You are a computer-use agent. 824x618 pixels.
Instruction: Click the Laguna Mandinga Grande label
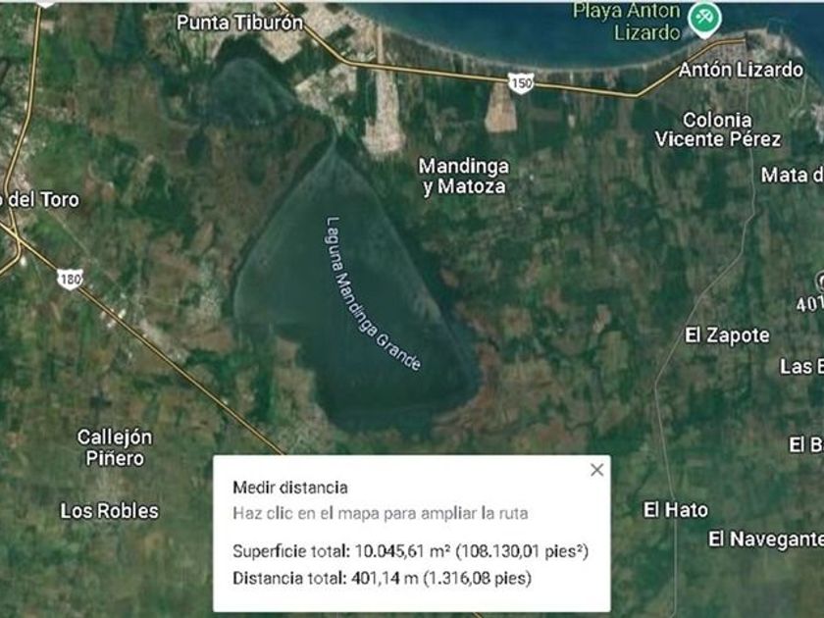372,293
